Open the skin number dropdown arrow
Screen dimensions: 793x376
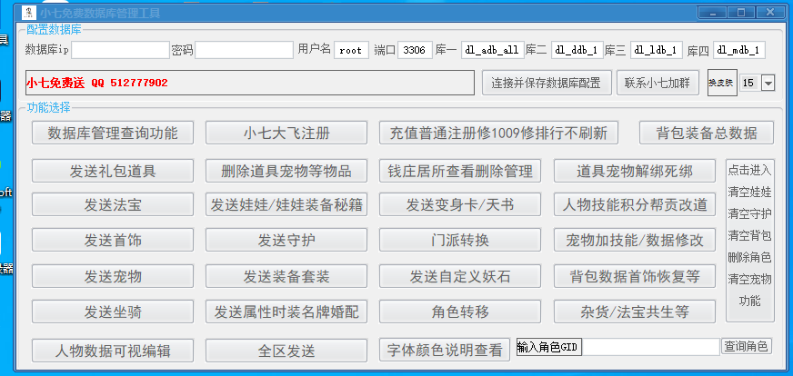[x=768, y=83]
